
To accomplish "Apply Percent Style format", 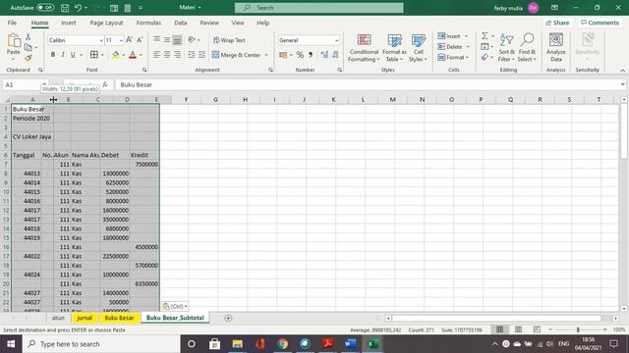I will pyautogui.click(x=300, y=55).
